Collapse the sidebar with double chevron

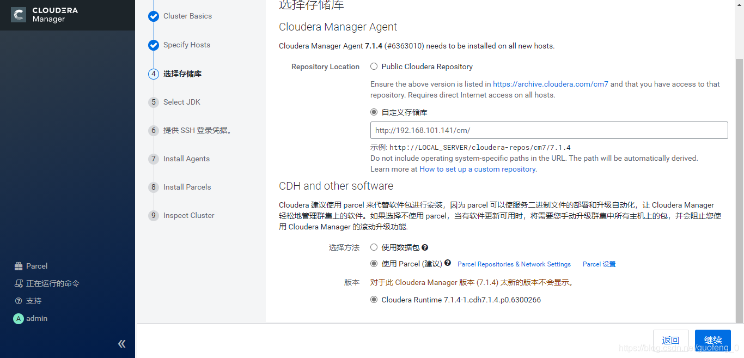122,344
